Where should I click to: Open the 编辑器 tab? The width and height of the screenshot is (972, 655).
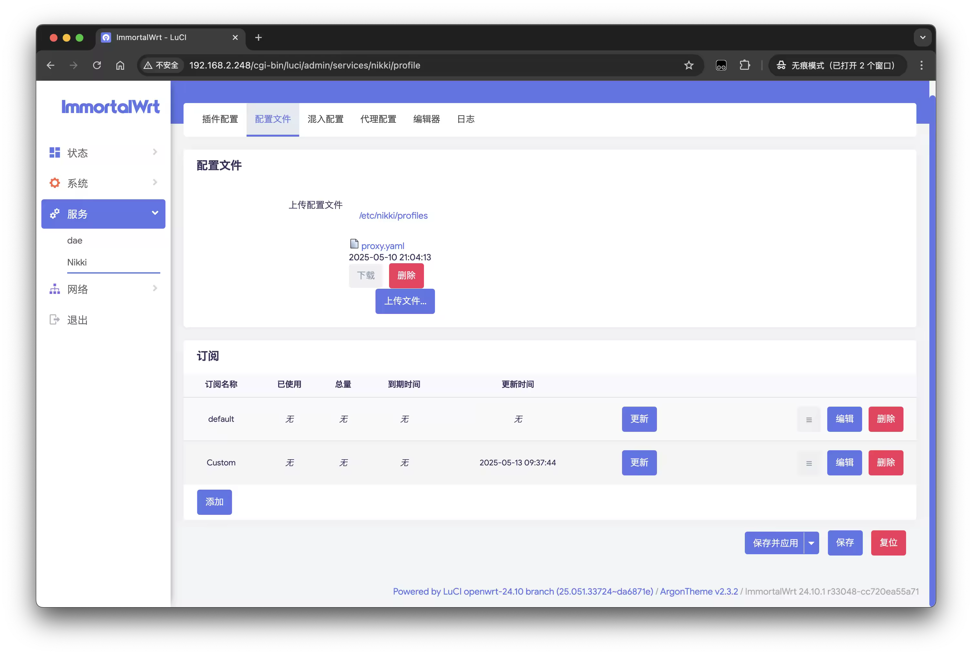(x=427, y=119)
